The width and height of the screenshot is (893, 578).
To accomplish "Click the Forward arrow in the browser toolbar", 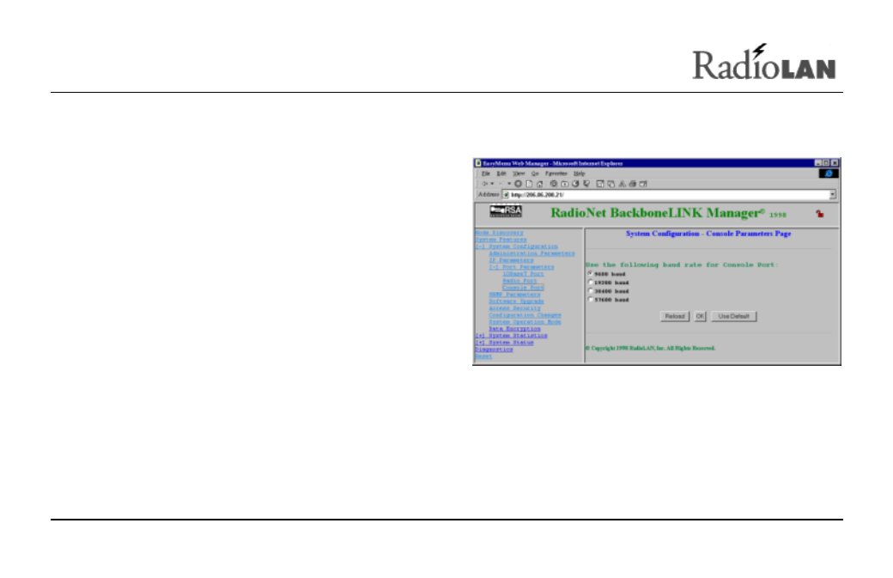I will [502, 184].
